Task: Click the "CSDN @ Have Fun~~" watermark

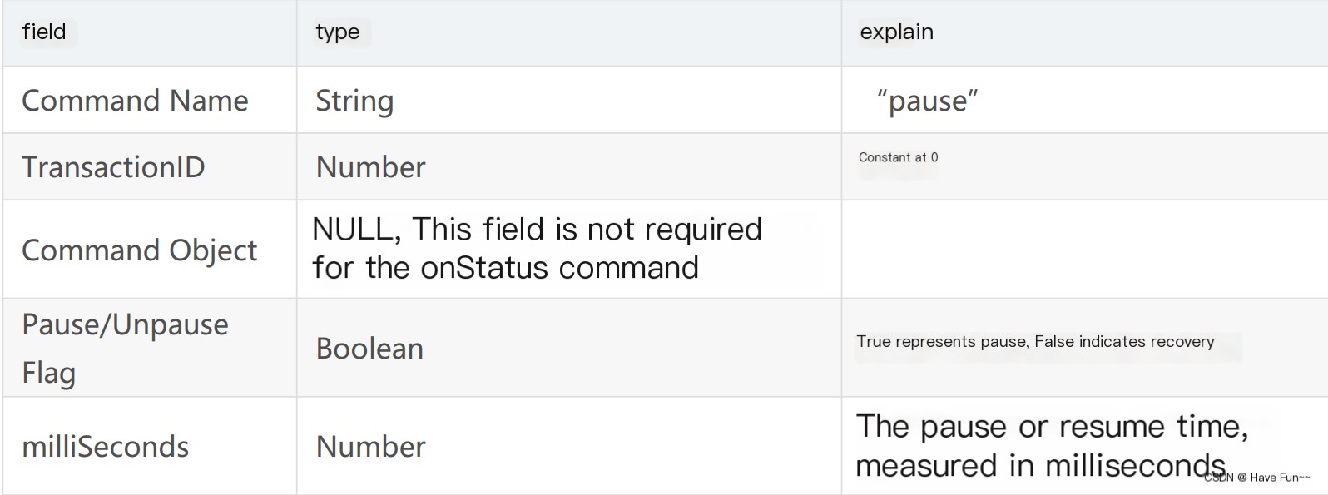Action: point(1256,478)
